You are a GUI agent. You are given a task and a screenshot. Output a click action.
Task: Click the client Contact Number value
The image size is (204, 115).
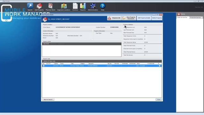coord(114,27)
